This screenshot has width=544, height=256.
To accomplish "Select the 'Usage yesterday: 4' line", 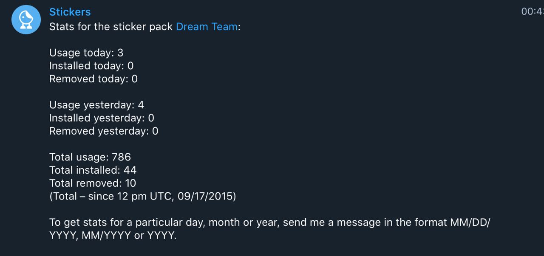I will 96,105.
